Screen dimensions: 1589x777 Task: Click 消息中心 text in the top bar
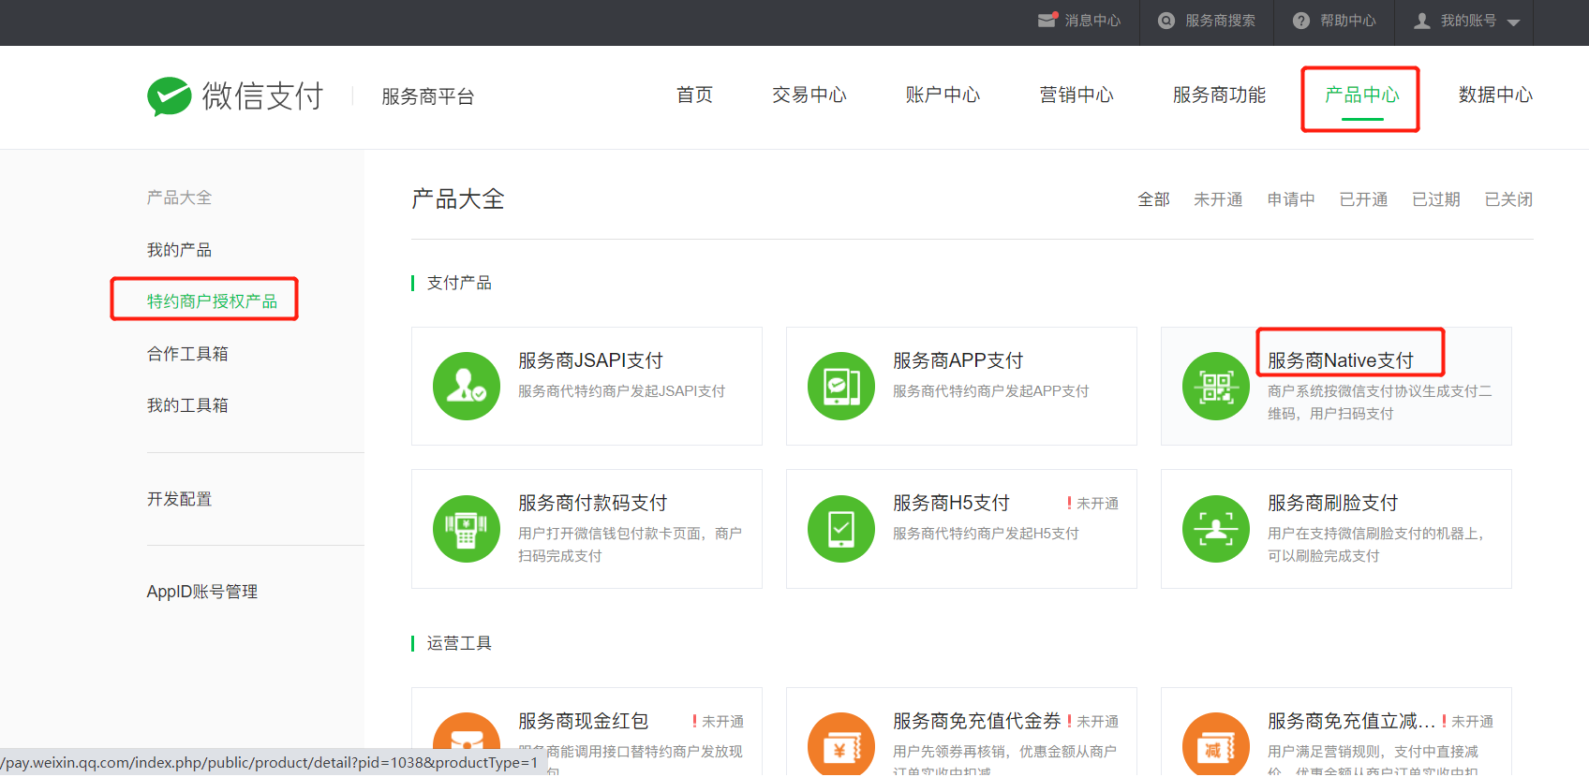point(1092,21)
